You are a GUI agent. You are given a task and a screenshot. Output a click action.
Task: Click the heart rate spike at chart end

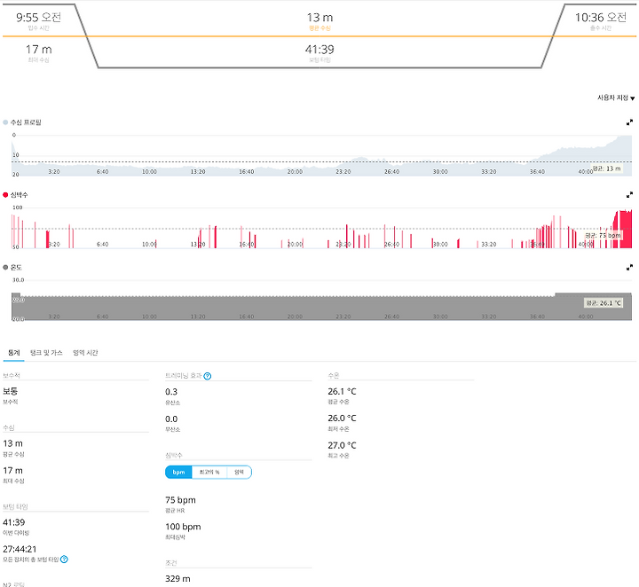pyautogui.click(x=623, y=229)
